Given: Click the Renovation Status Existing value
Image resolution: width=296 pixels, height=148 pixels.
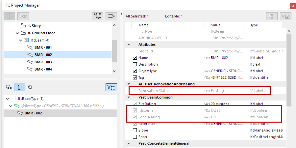Looking at the screenshot, I should (x=217, y=91).
